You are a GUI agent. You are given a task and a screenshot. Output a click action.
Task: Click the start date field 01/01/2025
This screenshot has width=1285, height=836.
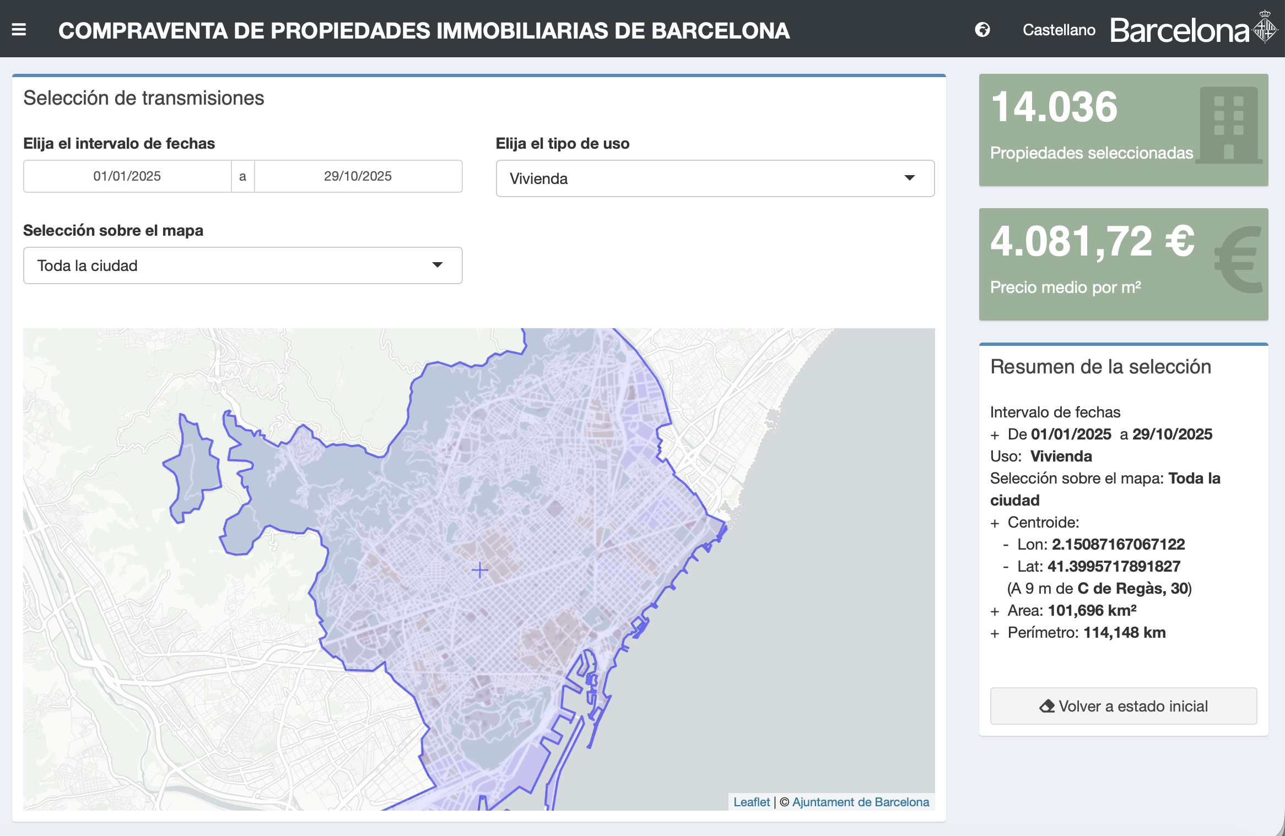(x=127, y=176)
